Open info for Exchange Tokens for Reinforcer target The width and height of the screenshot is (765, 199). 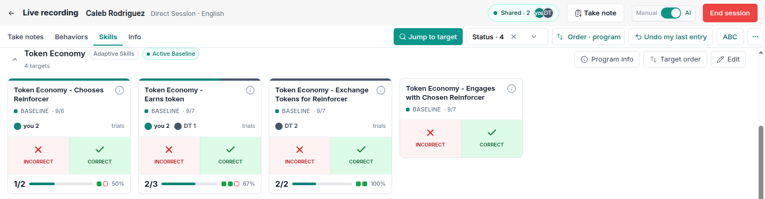click(381, 90)
